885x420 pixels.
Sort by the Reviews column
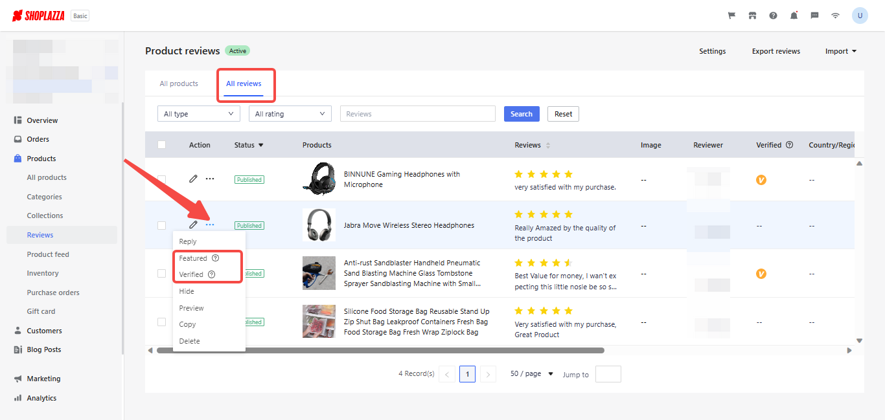pyautogui.click(x=548, y=145)
